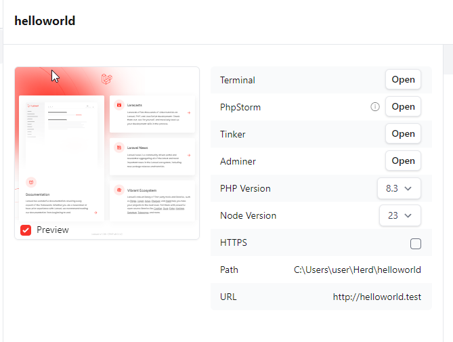Click the PhpStorm row label

pyautogui.click(x=240, y=107)
